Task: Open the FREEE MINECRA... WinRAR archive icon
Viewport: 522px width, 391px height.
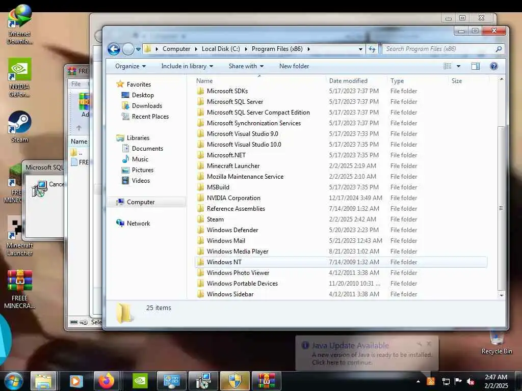Action: click(19, 289)
